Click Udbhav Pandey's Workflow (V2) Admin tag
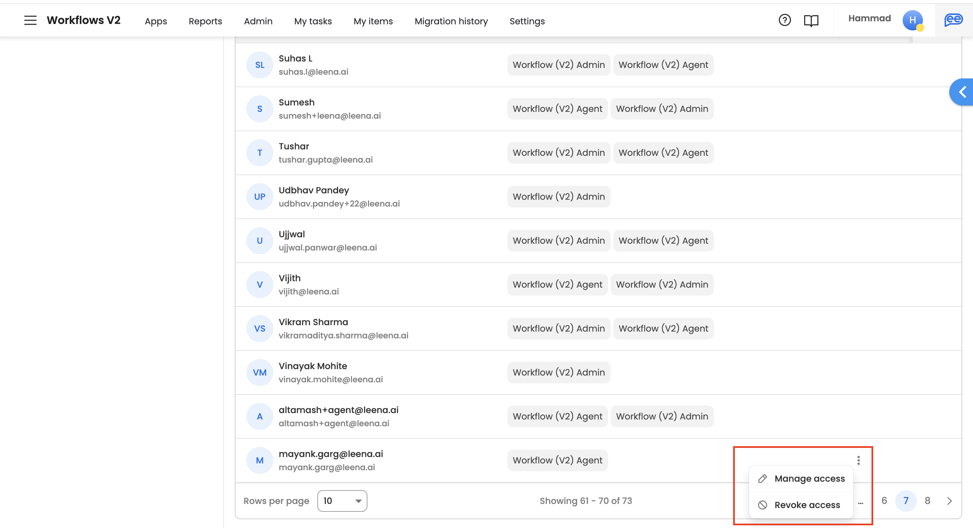The height and width of the screenshot is (528, 973). pos(558,197)
